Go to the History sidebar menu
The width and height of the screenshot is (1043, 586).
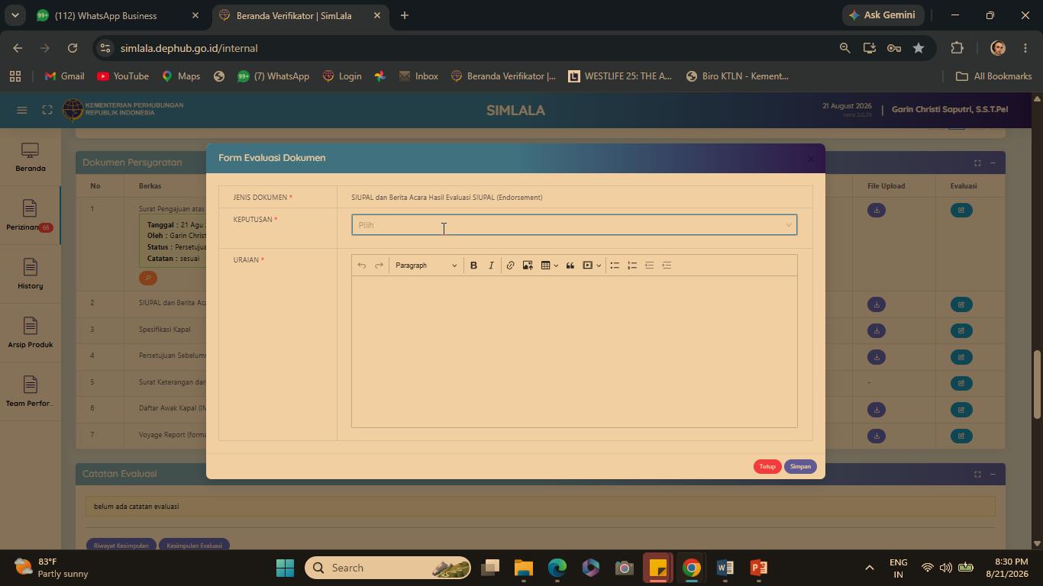30,275
